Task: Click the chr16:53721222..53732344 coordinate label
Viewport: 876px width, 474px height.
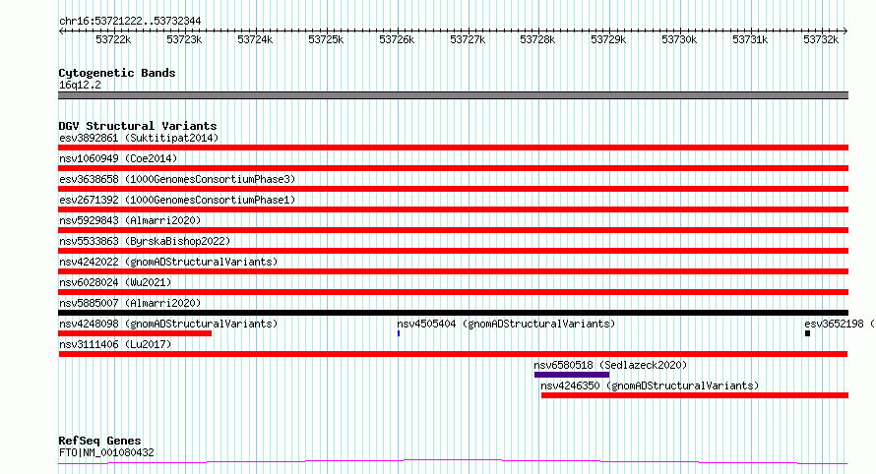Action: tap(130, 21)
